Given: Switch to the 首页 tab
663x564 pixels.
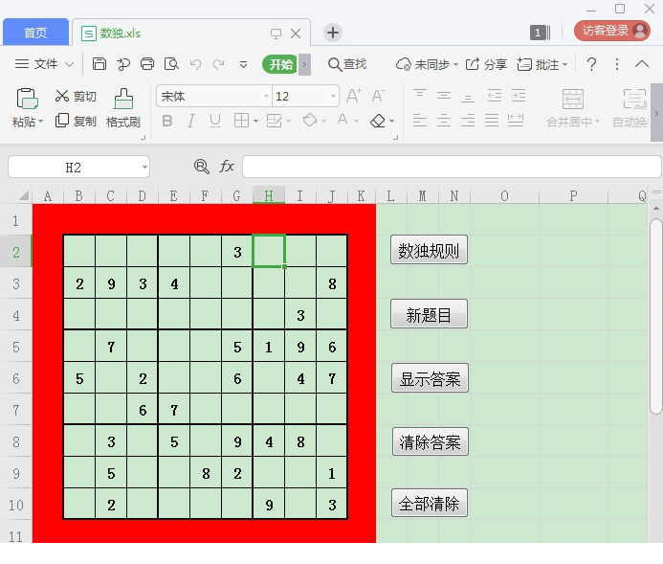Looking at the screenshot, I should click(x=35, y=33).
